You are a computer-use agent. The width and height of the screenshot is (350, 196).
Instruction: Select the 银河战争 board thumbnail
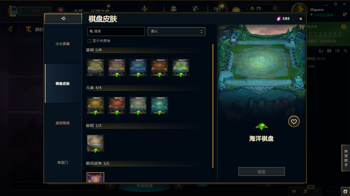(x=95, y=177)
